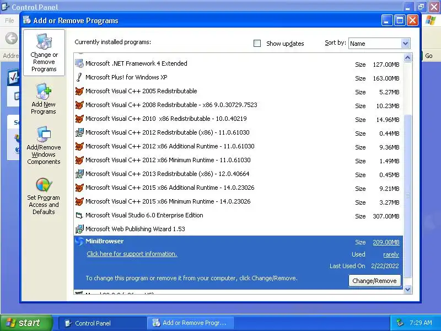441x331 pixels.
Task: Open the Windows start button
Action: [x=26, y=323]
